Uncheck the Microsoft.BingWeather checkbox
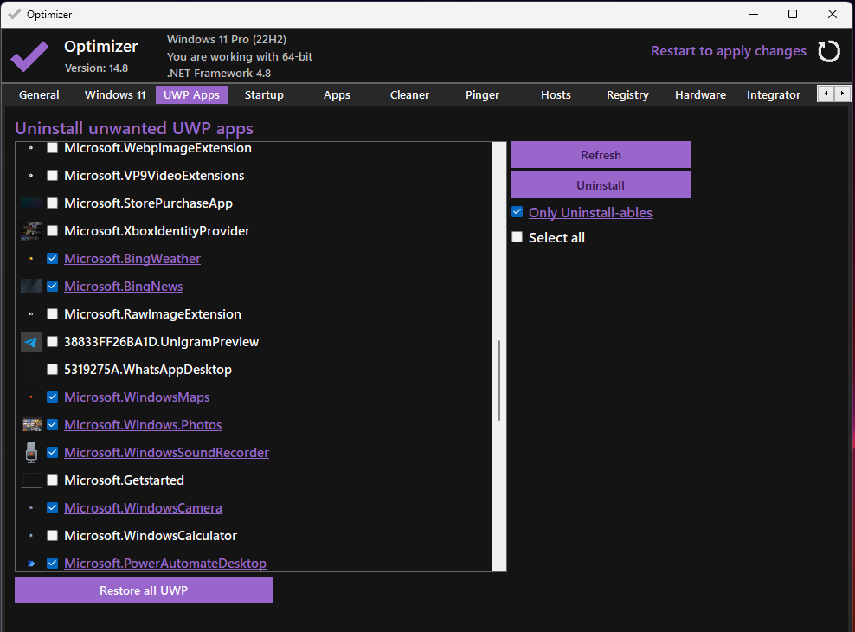 [53, 259]
